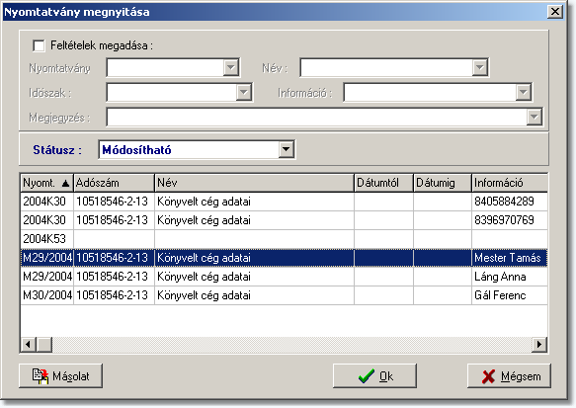
Task: Cancel with the Mégsem button
Action: (509, 375)
